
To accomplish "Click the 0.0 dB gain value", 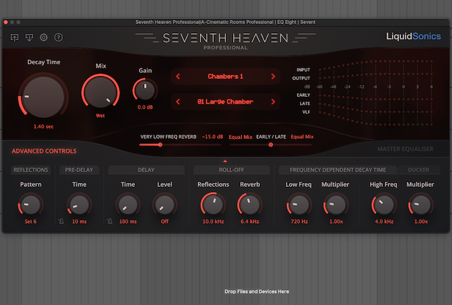I will pos(145,107).
